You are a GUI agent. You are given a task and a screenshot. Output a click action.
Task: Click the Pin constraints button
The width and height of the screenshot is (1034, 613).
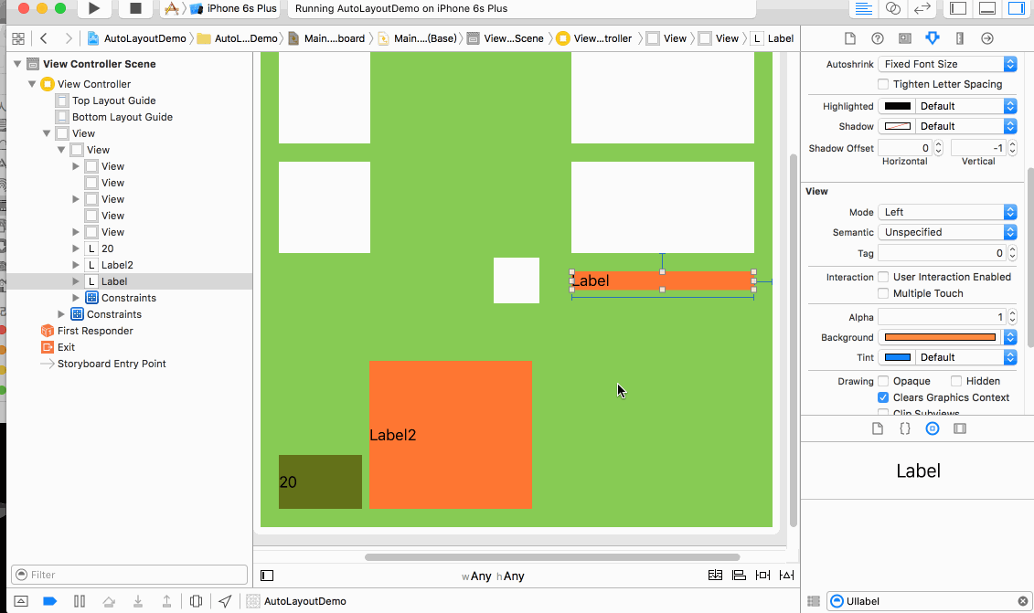click(x=762, y=576)
